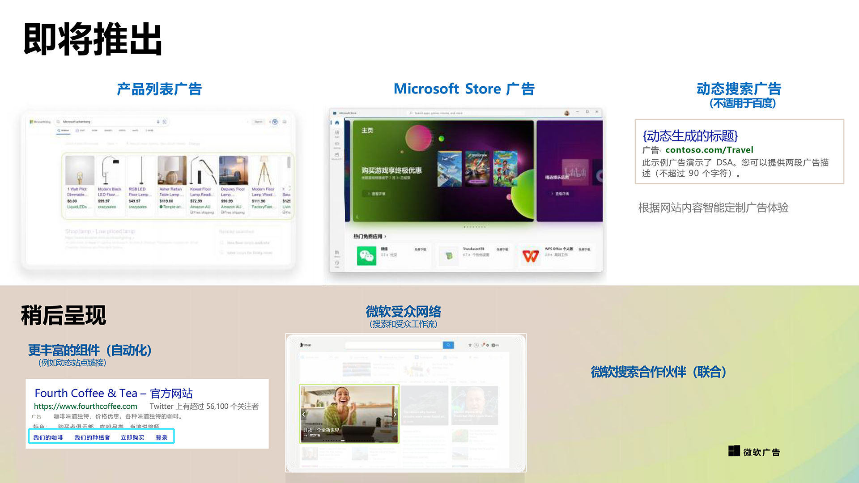Click the free download button for WeChat

point(420,249)
